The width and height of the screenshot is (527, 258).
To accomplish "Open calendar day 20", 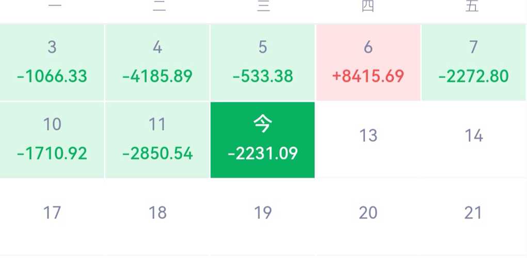I will pyautogui.click(x=368, y=213).
